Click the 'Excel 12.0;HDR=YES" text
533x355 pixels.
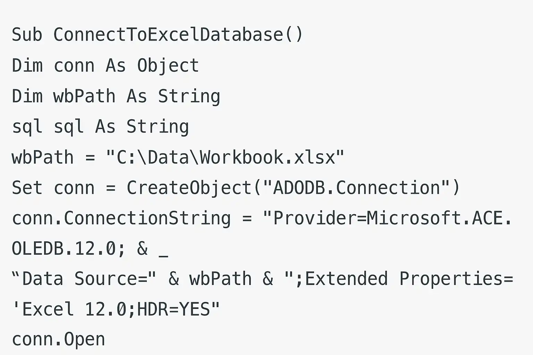(x=116, y=309)
